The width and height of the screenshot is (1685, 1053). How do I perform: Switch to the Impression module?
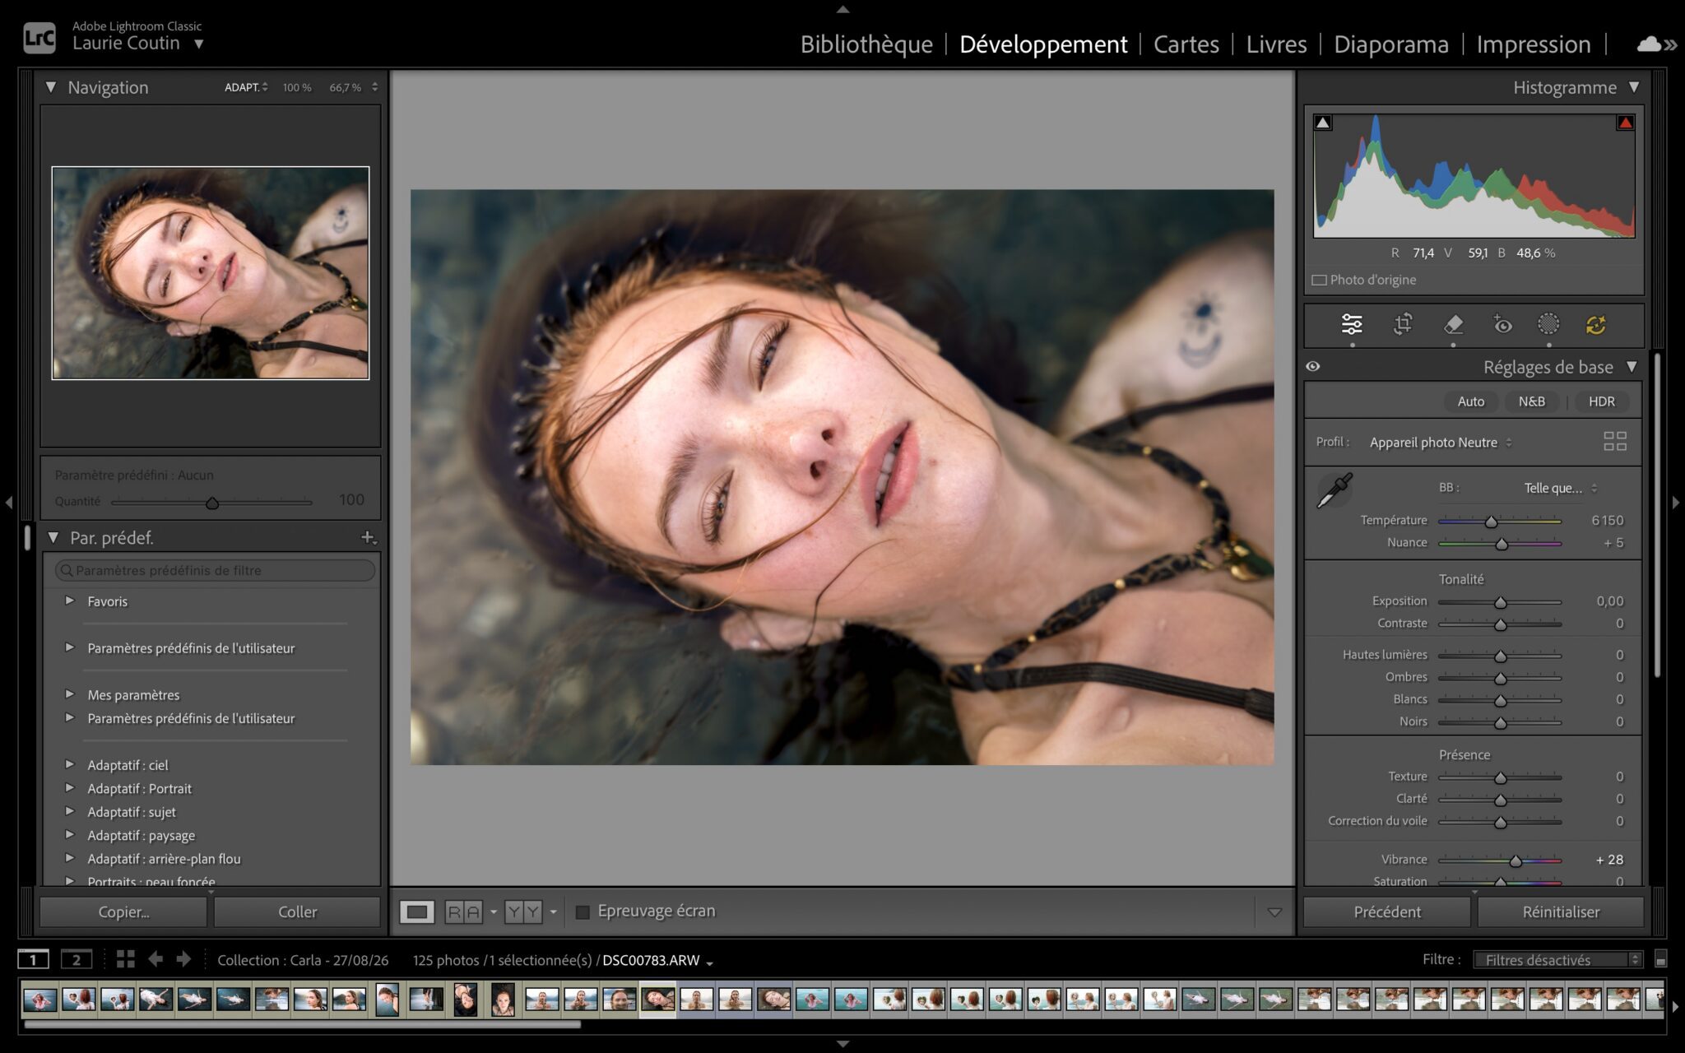coord(1534,44)
